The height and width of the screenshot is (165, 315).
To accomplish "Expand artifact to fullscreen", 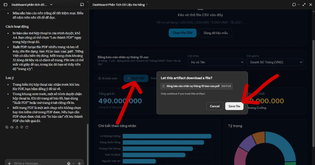I will click(304, 4).
